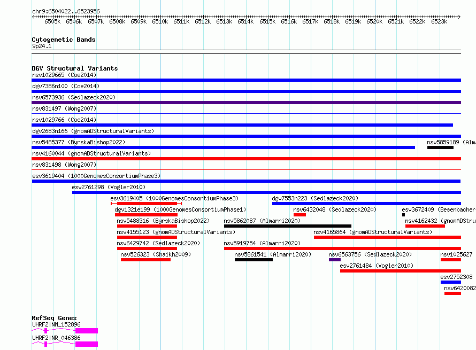Open the nsv6573936 (Sedlazeck2020) purple variant
Viewport: 476px width, 350px height.
(x=246, y=103)
